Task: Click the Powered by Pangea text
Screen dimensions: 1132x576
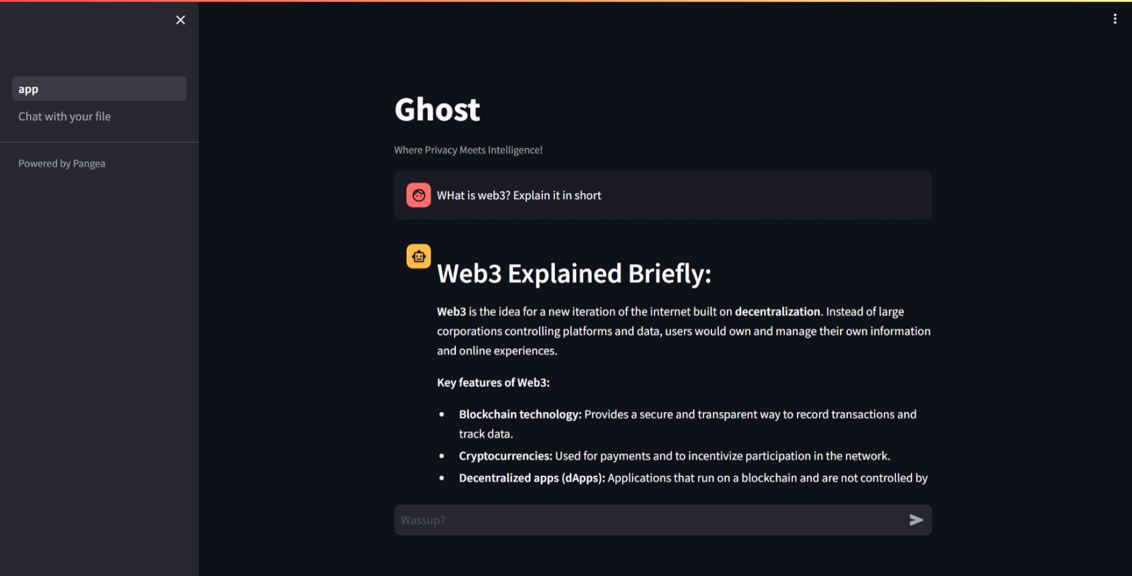Action: point(62,164)
